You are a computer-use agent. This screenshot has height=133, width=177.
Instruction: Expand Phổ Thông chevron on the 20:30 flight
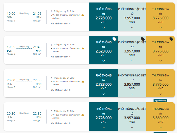pos(104,128)
